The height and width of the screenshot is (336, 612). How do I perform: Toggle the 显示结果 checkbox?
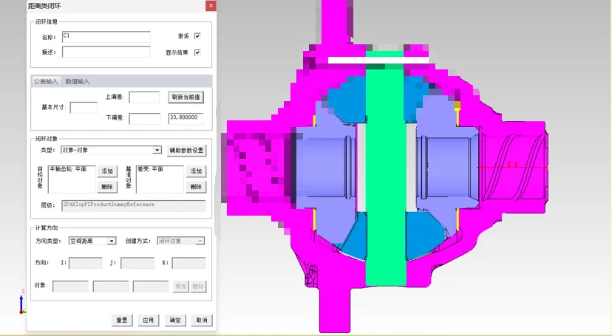(197, 52)
